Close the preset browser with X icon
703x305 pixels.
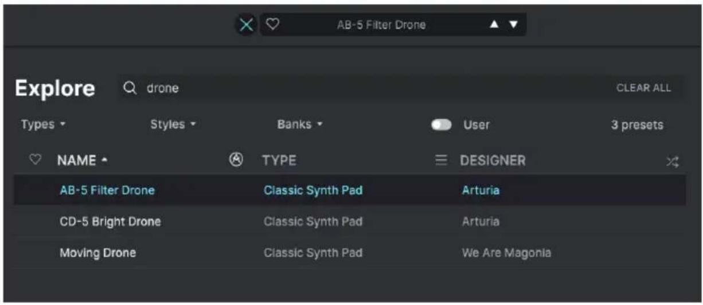coord(246,25)
